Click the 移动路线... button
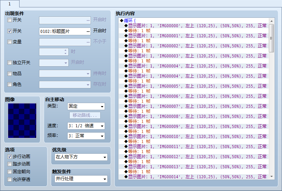 click(x=85, y=115)
